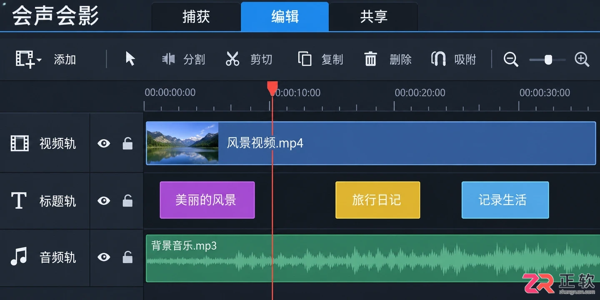600x300 pixels.
Task: Select the 视频轨 track label
Action: click(57, 144)
